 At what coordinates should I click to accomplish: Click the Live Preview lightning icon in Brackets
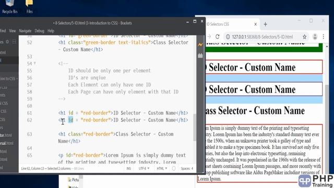[200, 45]
